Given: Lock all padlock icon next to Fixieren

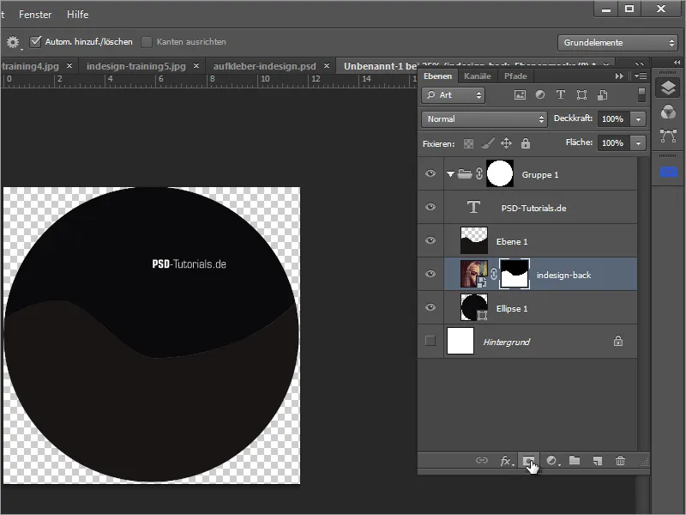Looking at the screenshot, I should coord(526,143).
